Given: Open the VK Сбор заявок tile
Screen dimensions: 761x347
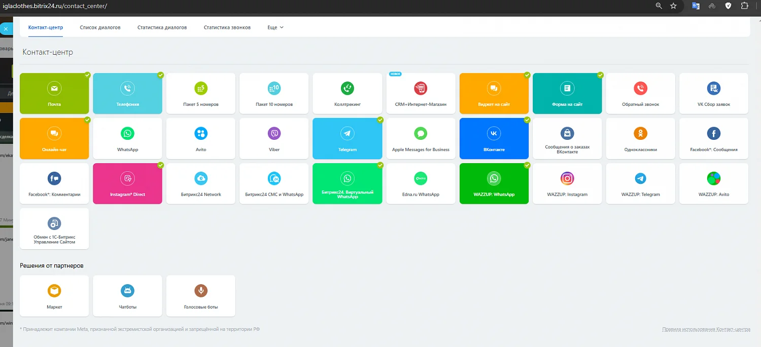Looking at the screenshot, I should [x=714, y=94].
